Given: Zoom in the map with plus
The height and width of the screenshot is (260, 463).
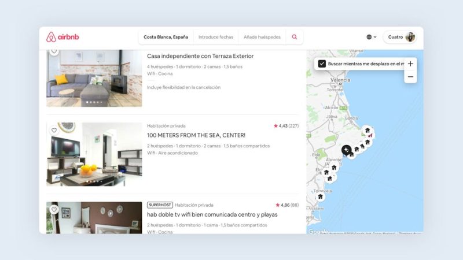Looking at the screenshot, I should [410, 64].
